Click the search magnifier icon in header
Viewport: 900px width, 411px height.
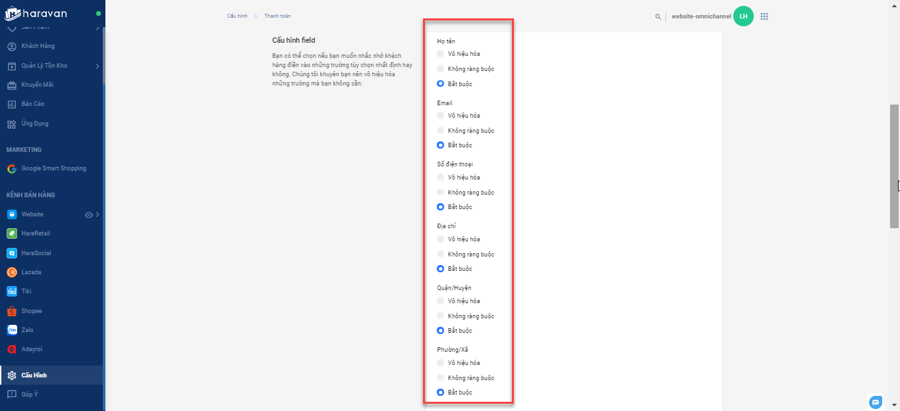(658, 16)
